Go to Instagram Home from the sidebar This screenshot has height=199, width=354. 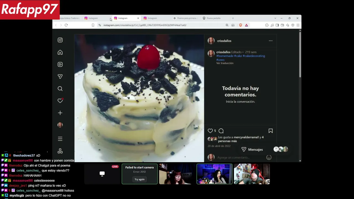click(x=60, y=52)
